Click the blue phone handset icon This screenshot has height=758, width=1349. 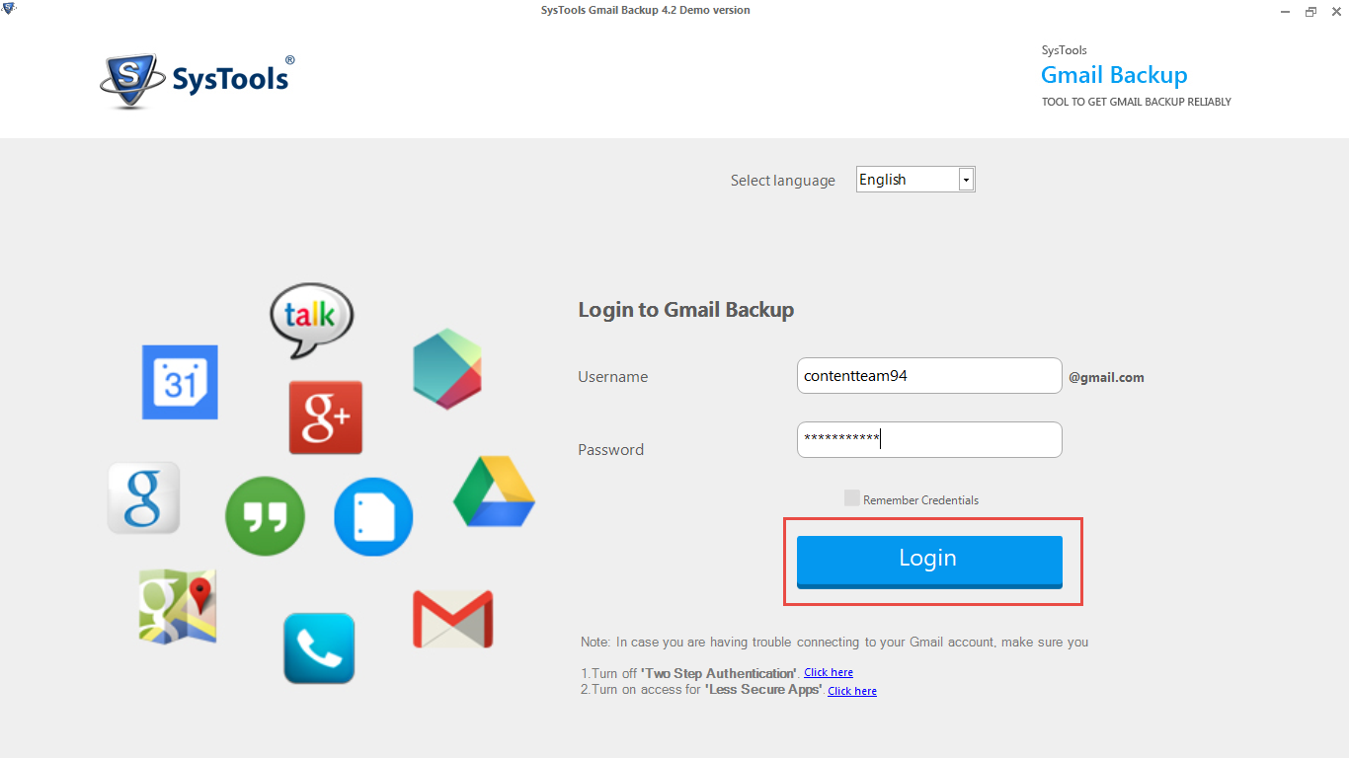pos(319,648)
